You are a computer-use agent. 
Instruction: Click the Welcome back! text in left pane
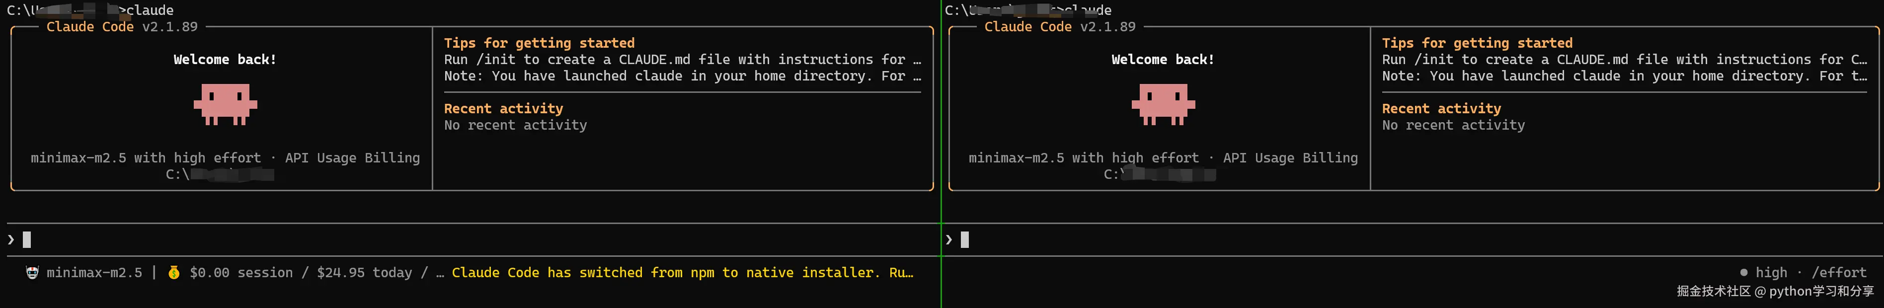[x=225, y=60]
